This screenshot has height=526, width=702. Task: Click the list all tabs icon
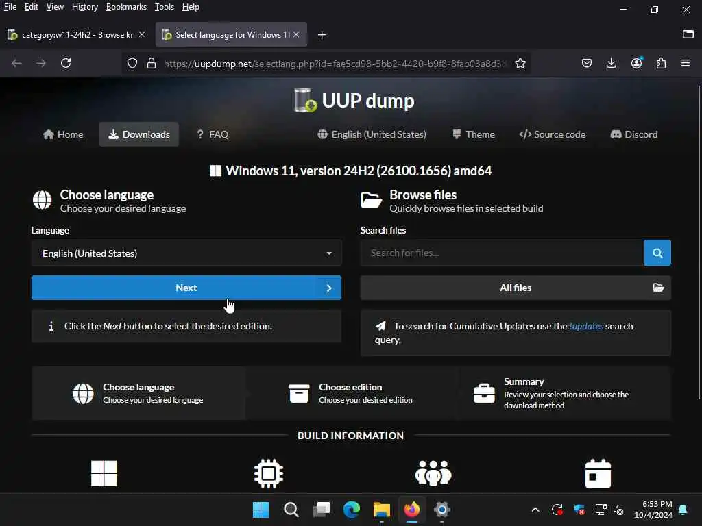point(688,34)
